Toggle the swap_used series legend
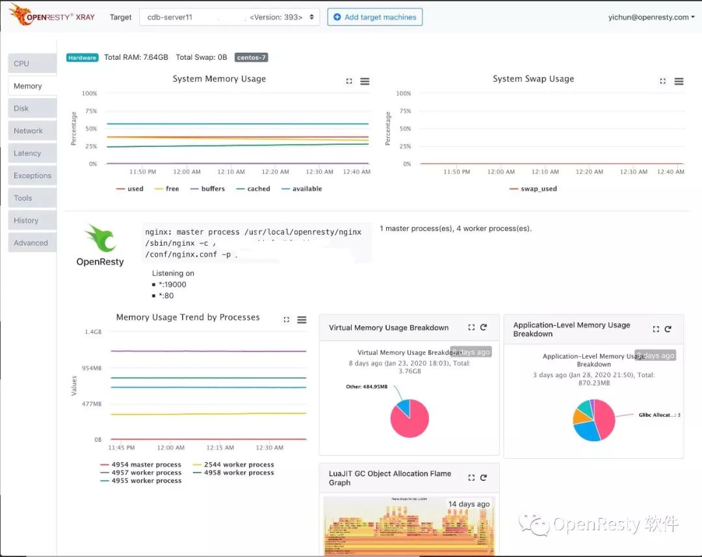The image size is (702, 557). click(533, 188)
